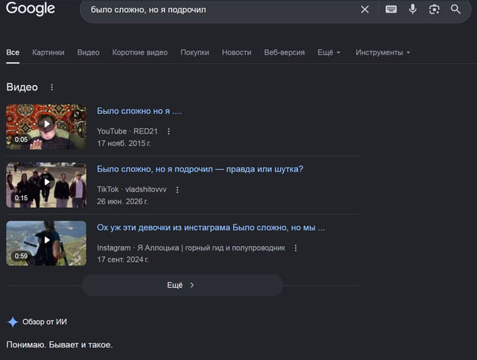Screen dimensions: 477x360
Task: Click the AI text 'Понимаю. Бывает и такое.'
Action: click(60, 345)
